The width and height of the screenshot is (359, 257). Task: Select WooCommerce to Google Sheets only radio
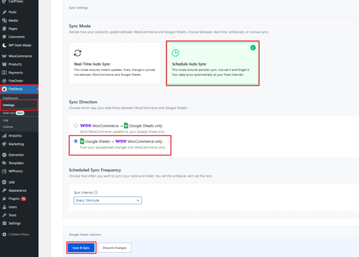[x=76, y=126]
